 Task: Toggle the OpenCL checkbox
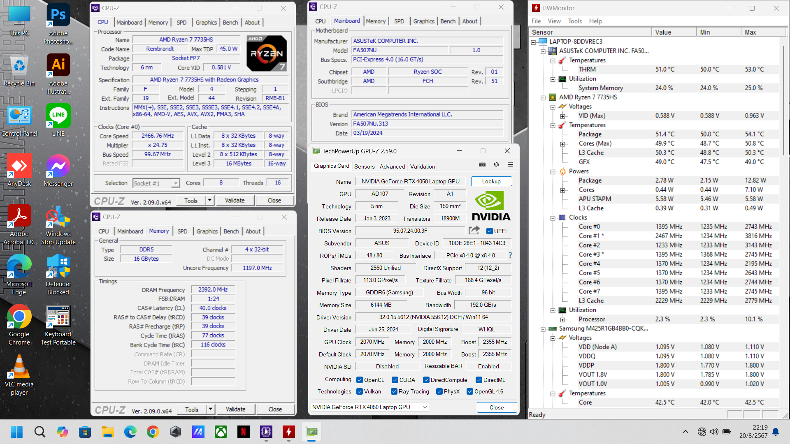(x=360, y=380)
